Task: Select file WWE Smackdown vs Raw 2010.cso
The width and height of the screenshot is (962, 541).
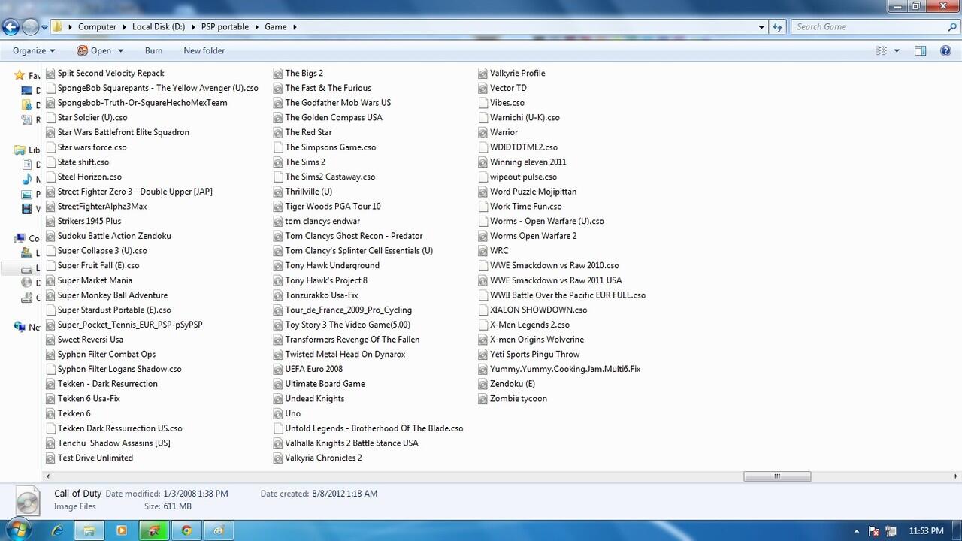Action: pyautogui.click(x=554, y=266)
